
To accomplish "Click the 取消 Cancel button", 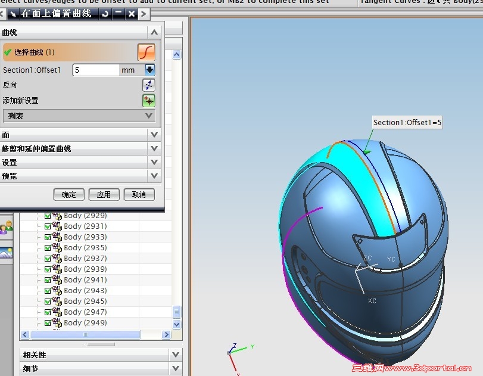I will click(x=139, y=194).
